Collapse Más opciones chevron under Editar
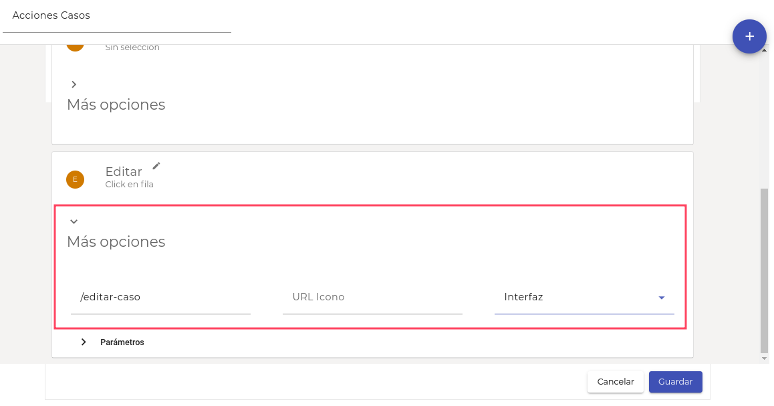774x406 pixels. [x=74, y=221]
